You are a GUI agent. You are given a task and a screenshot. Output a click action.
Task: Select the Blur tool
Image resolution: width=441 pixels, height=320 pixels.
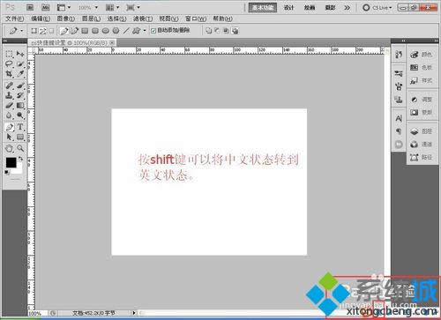9,115
